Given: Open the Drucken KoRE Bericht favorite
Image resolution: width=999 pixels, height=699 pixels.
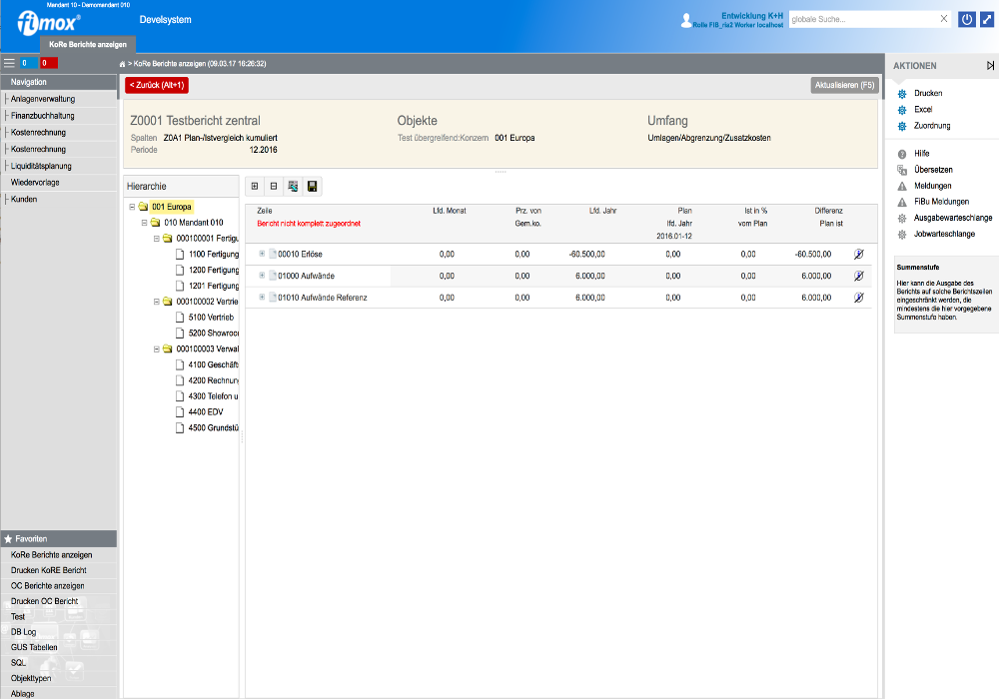Looking at the screenshot, I should coord(48,570).
